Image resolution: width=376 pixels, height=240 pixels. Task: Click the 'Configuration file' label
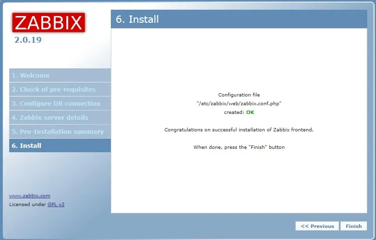point(239,95)
